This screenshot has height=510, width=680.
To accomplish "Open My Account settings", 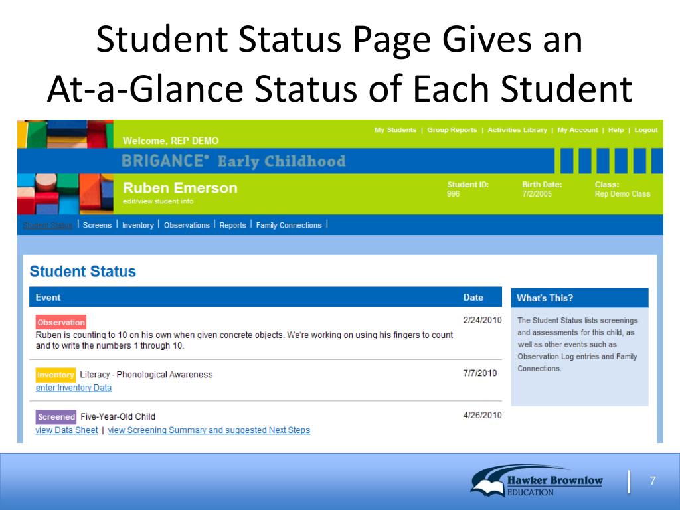I will coord(578,129).
